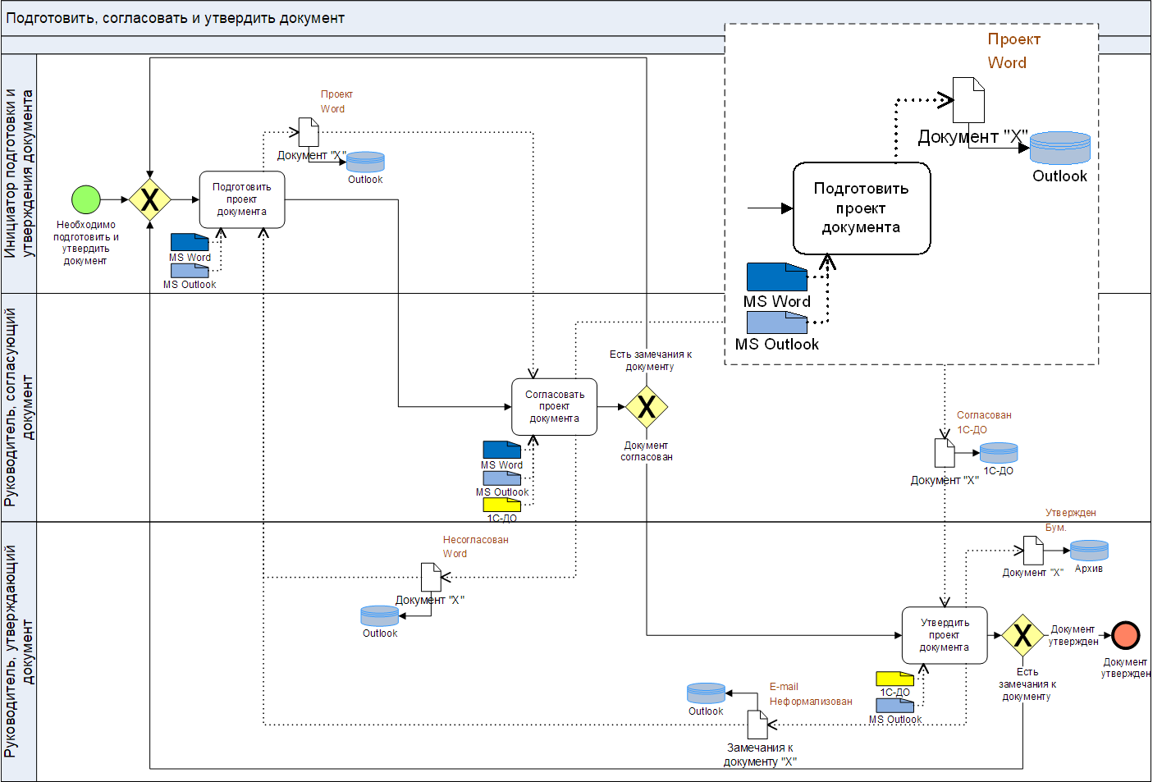Image resolution: width=1162 pixels, height=782 pixels.
Task: Click the Утвердить проект документа task box
Action: [944, 635]
